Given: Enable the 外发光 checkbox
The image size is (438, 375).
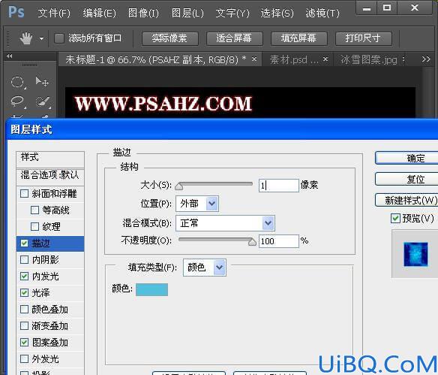Looking at the screenshot, I should 25,358.
